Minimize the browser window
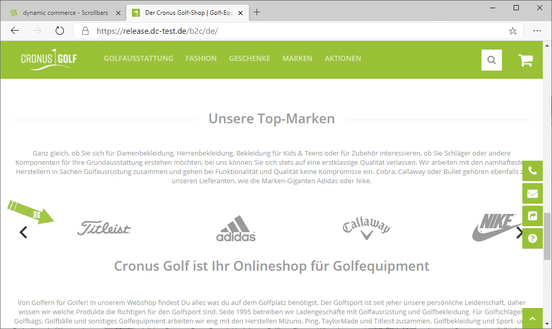 point(493,8)
